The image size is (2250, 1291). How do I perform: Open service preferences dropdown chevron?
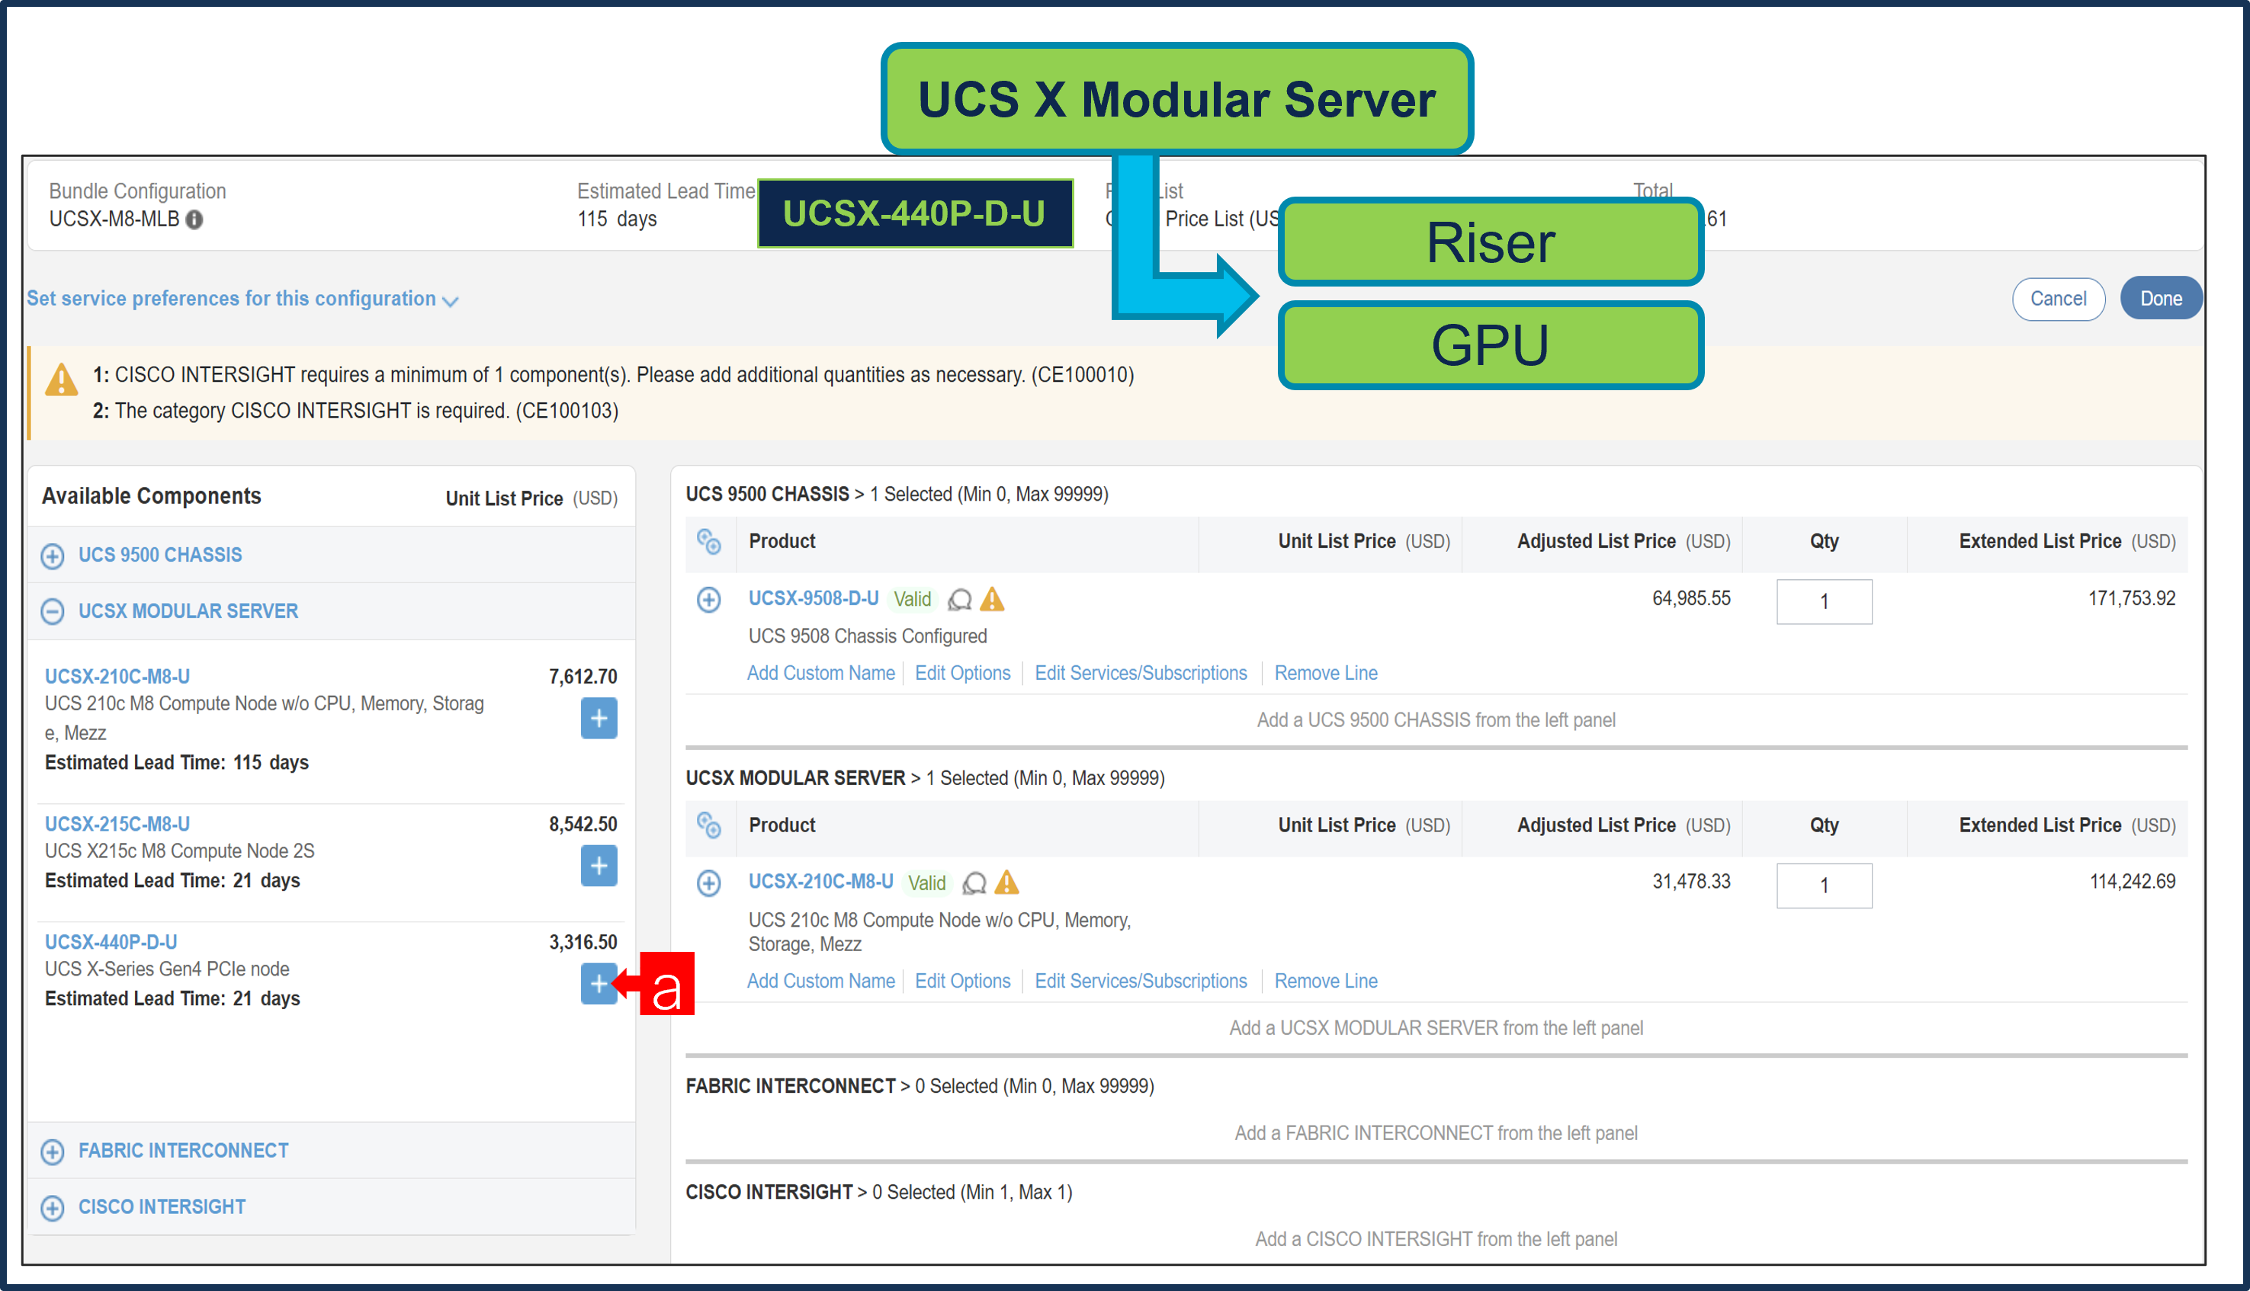pos(451,302)
